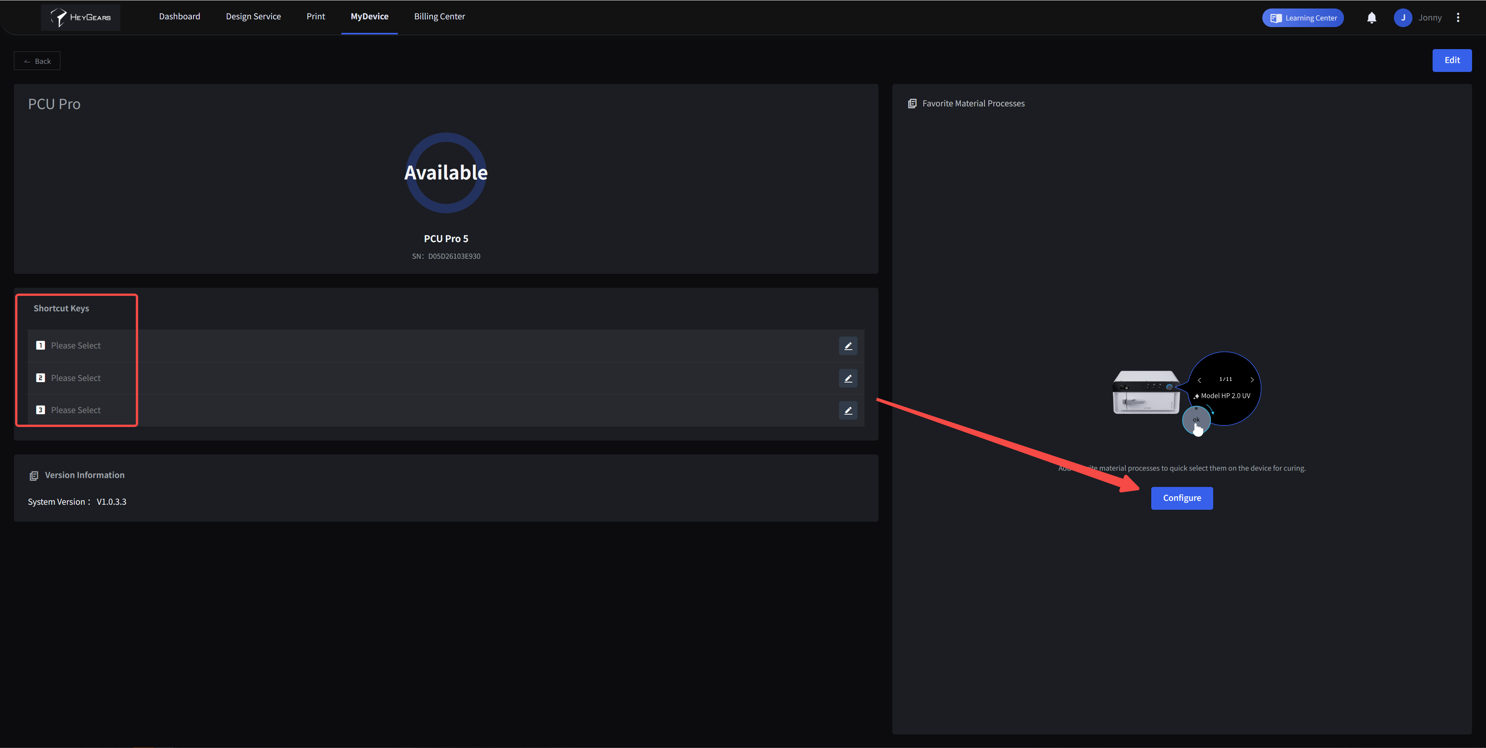
Task: Click the Favorite Material Processes heading
Action: click(x=973, y=104)
